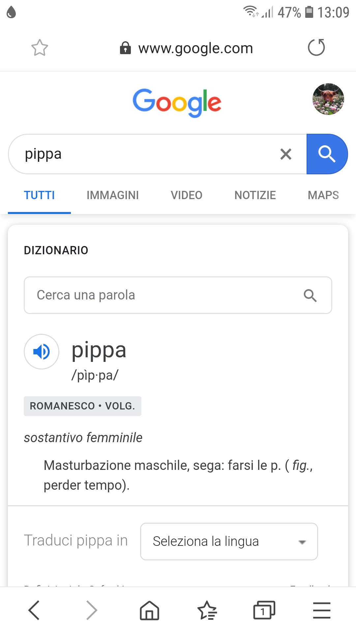Open the NOTIZIE results tab

click(x=255, y=195)
